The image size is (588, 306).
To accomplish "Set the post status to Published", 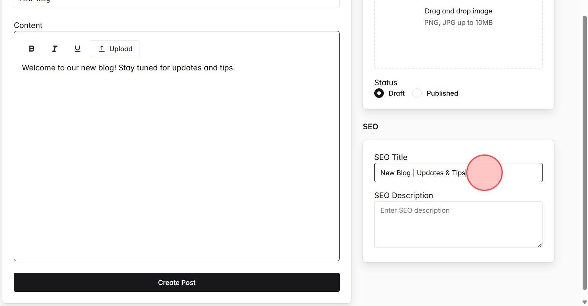I will pos(417,93).
